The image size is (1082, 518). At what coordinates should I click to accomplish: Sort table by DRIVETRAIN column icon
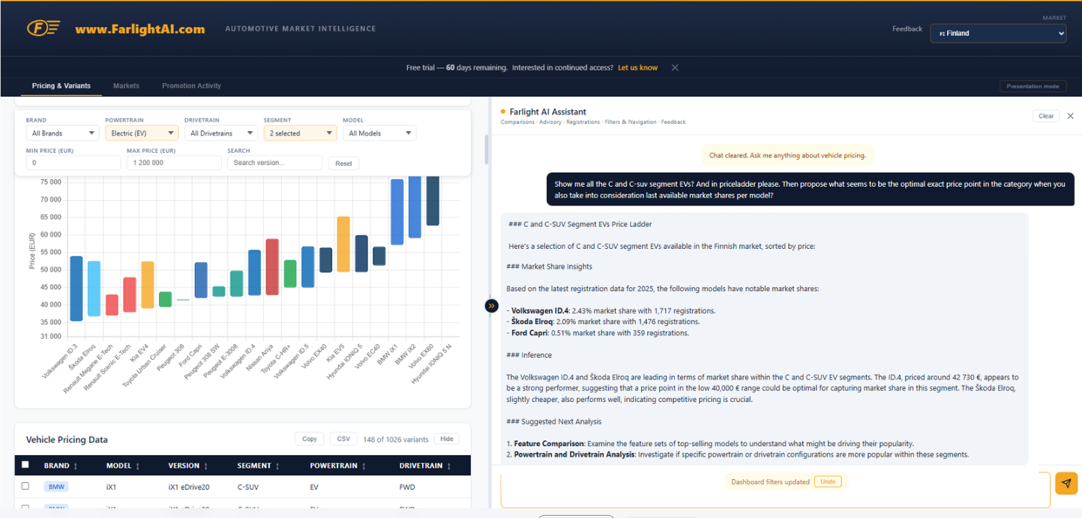point(449,466)
